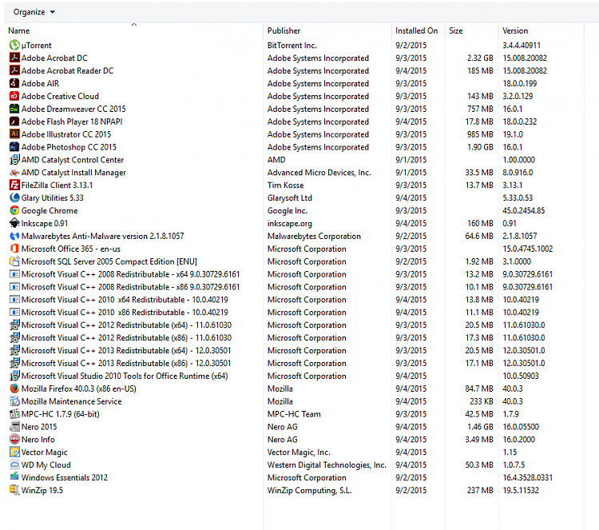Select version number 45.0.2454.85
Screen dimensions: 599x530
[523, 210]
